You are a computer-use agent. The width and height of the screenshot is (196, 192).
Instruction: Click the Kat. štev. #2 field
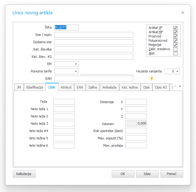pos(94,57)
